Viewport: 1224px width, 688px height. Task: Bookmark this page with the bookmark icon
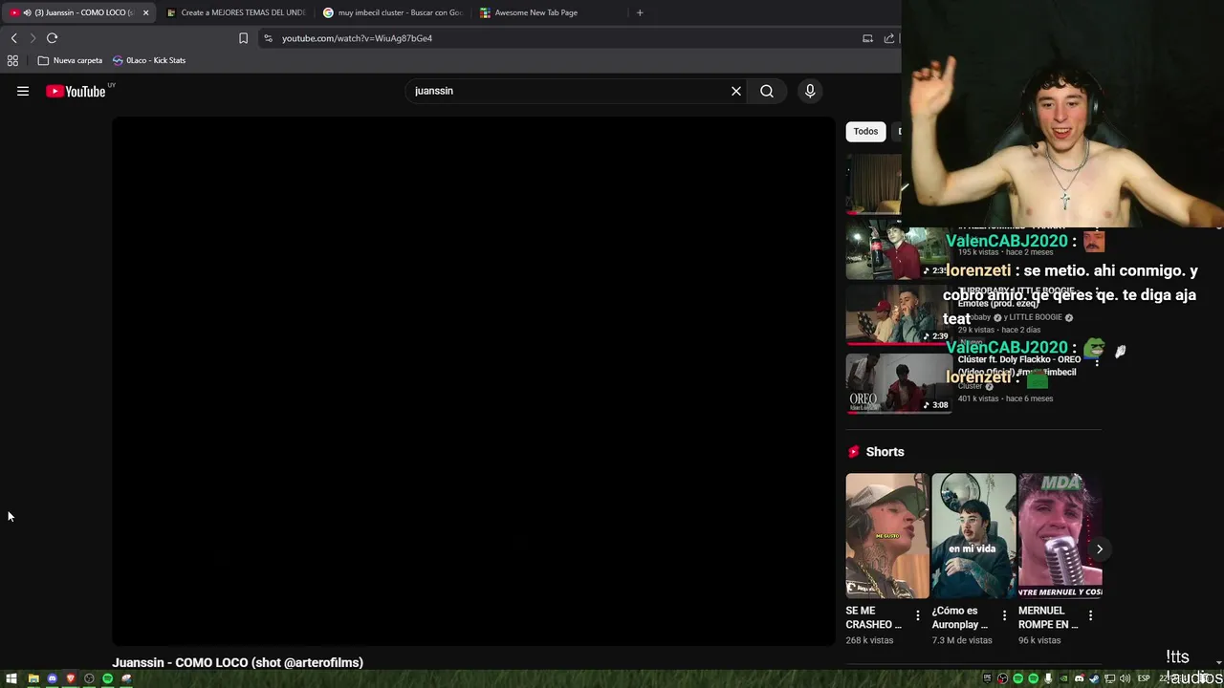[243, 38]
